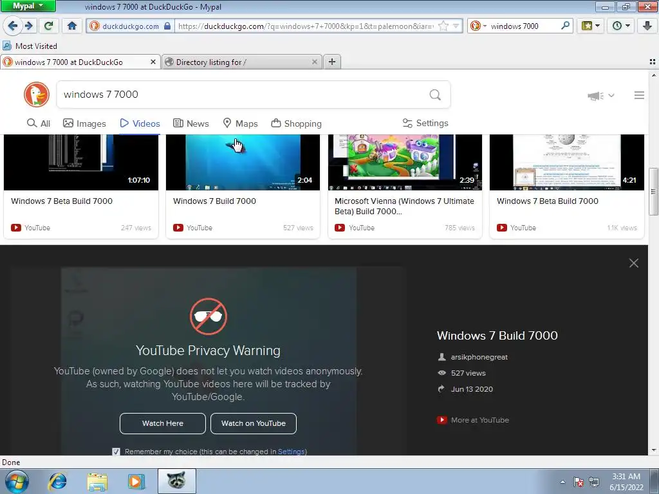This screenshot has height=494, width=659.
Task: Switch to Shopping results
Action: (296, 123)
